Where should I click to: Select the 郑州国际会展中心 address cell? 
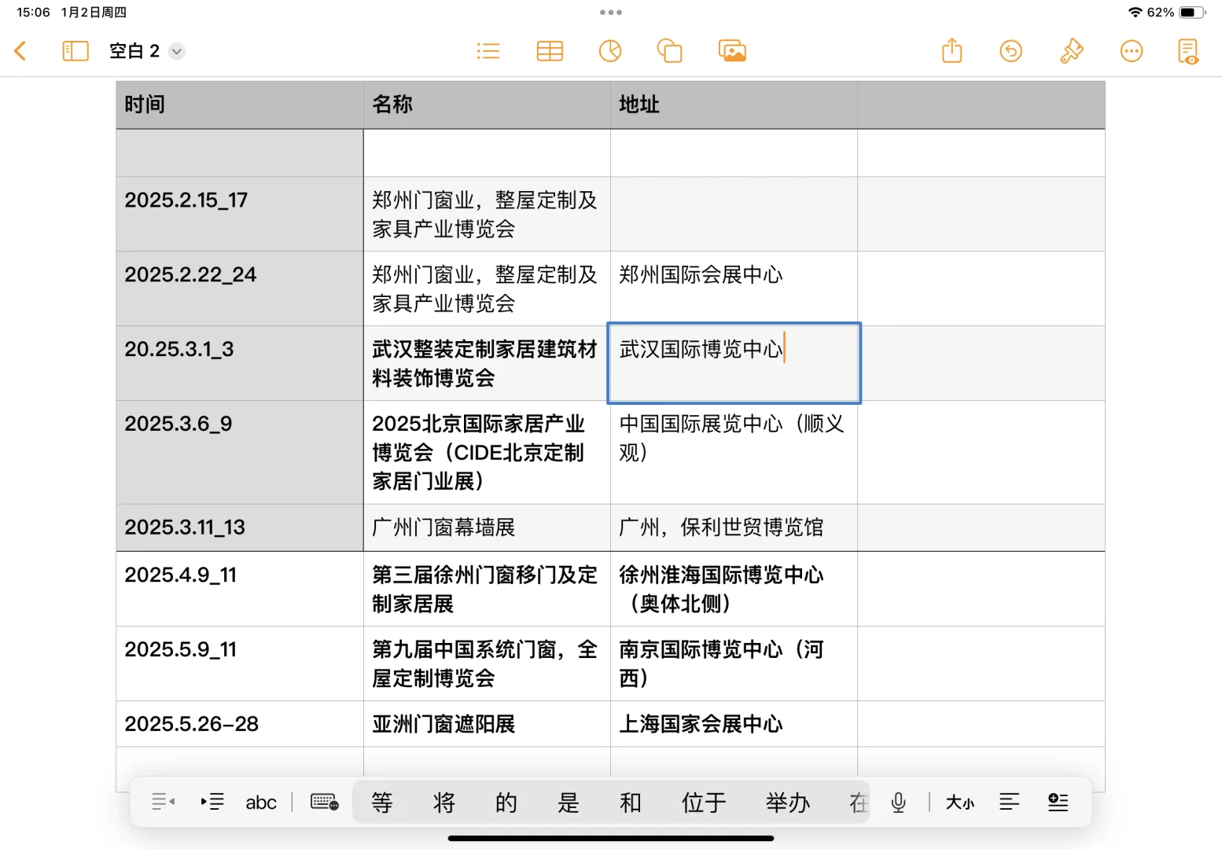pyautogui.click(x=734, y=289)
